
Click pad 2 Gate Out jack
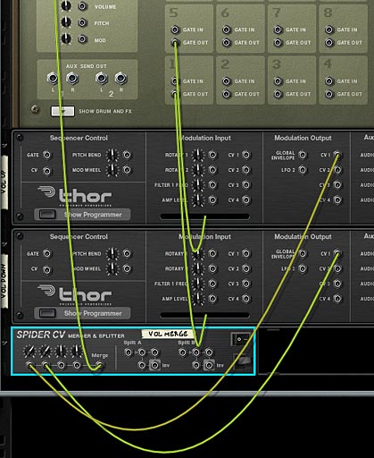[x=226, y=94]
